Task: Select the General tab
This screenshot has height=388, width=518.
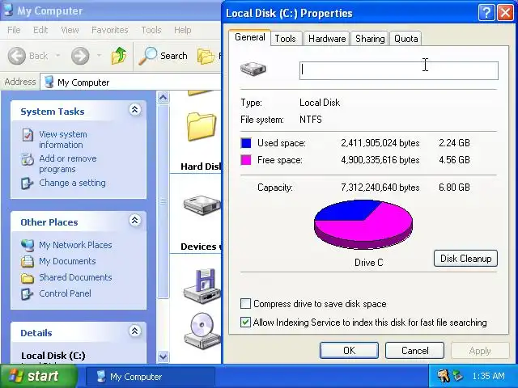Action: [250, 37]
